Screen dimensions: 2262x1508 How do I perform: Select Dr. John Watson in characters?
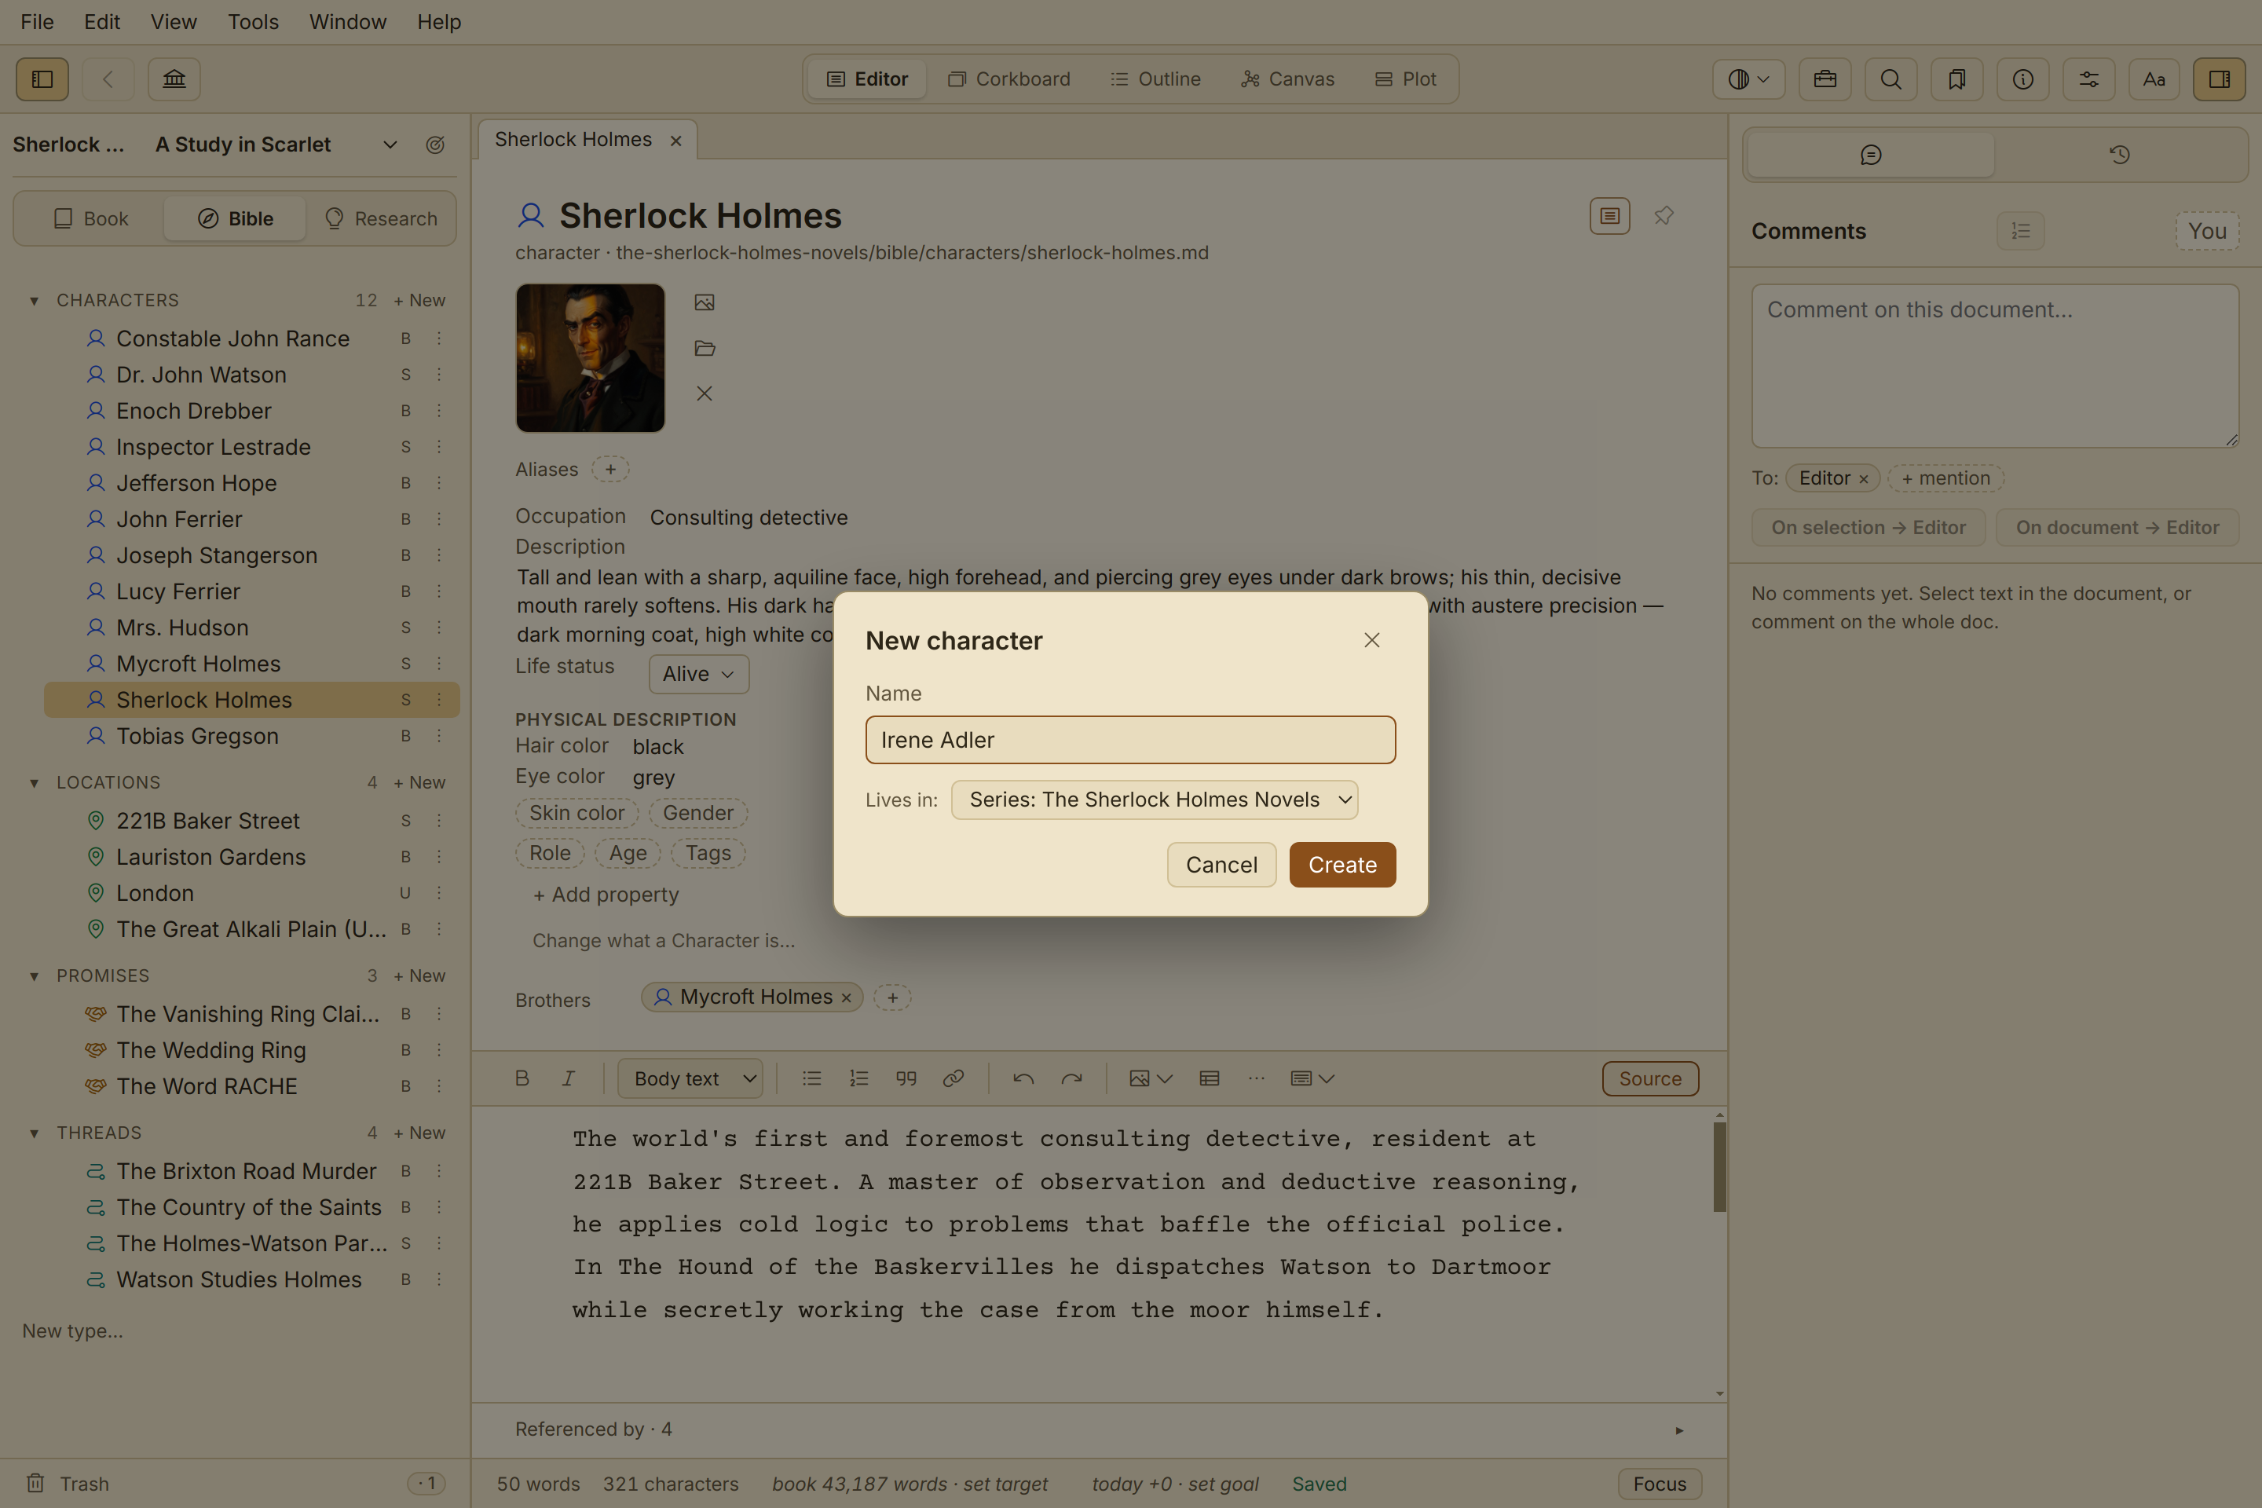(x=252, y=375)
